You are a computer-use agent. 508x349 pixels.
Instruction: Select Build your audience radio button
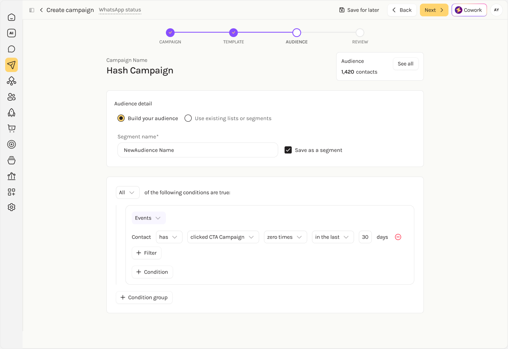click(121, 118)
